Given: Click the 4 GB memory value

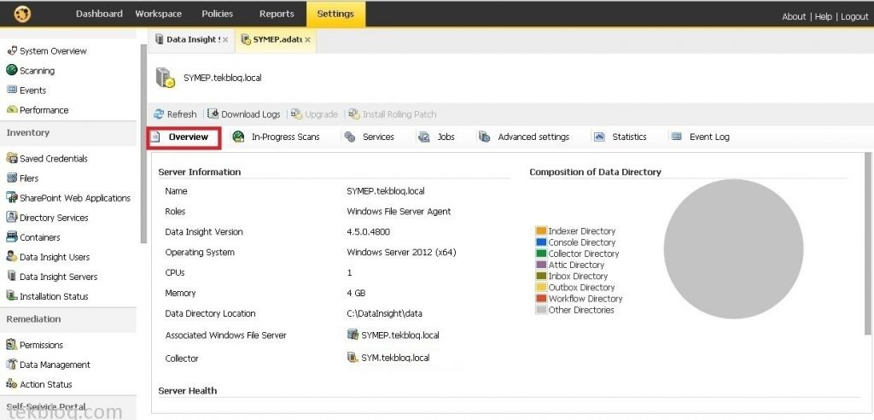Looking at the screenshot, I should point(356,293).
